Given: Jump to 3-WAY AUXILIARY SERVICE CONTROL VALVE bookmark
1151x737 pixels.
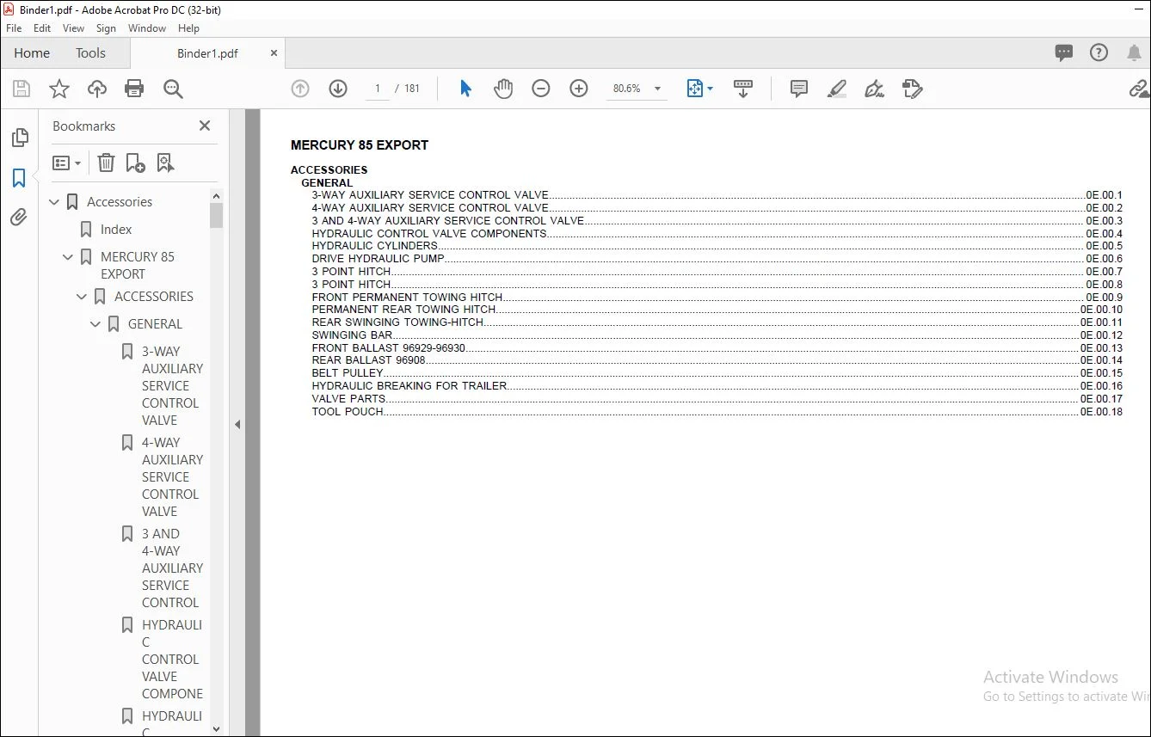Looking at the screenshot, I should point(172,386).
